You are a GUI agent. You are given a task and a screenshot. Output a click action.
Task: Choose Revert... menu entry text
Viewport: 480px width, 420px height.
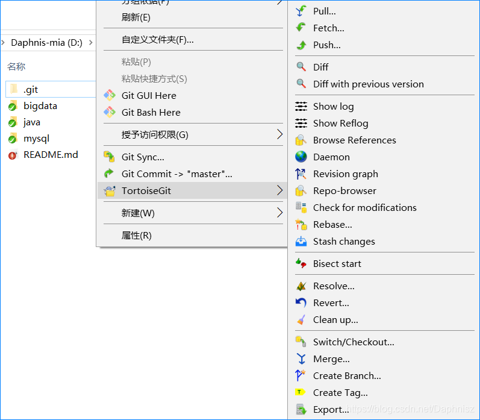coord(331,303)
